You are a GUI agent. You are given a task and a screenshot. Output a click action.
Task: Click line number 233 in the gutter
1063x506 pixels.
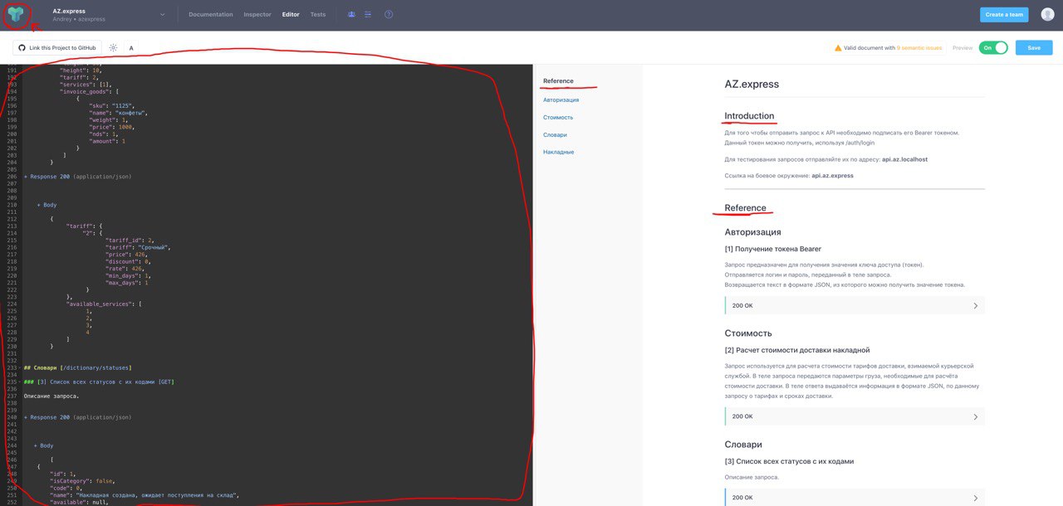point(10,367)
